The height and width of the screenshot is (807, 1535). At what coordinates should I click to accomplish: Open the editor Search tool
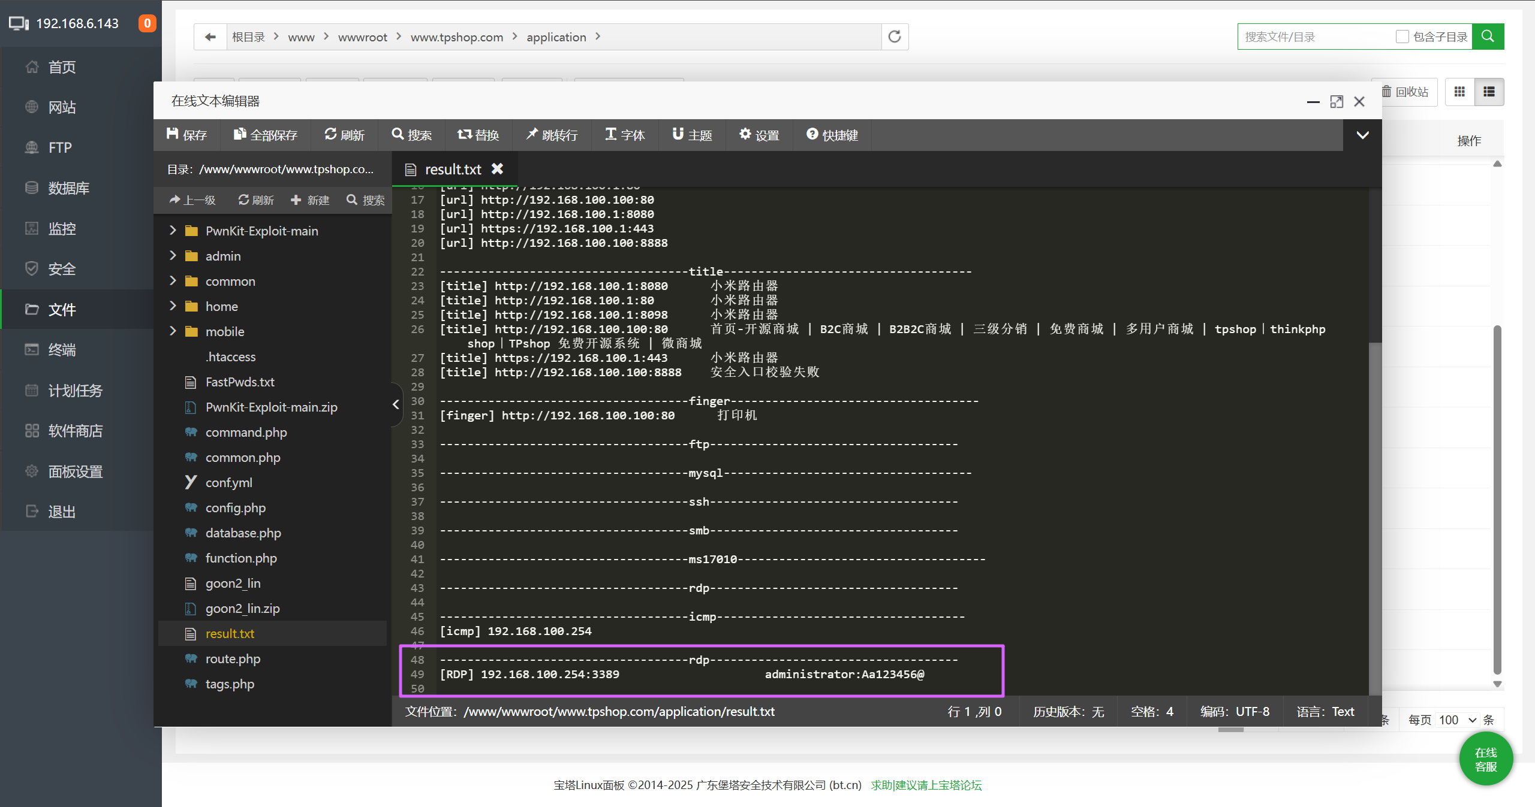(411, 135)
